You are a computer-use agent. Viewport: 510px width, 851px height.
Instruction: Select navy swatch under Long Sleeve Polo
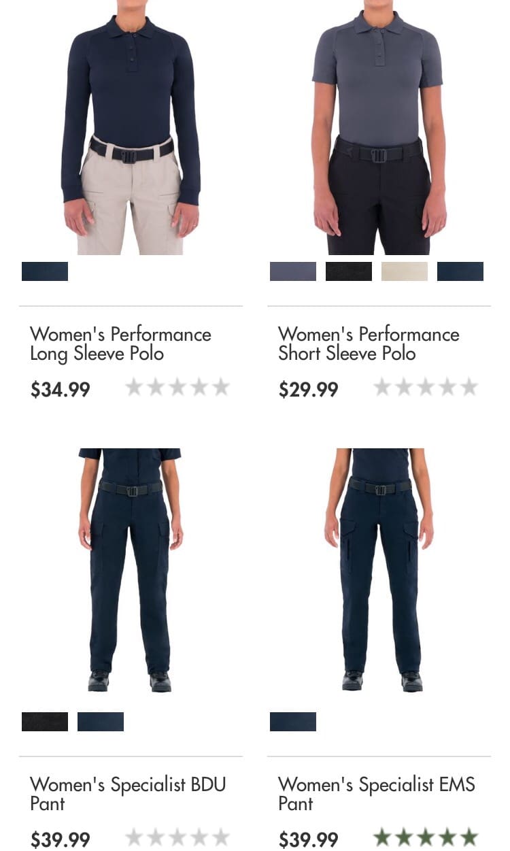pyautogui.click(x=45, y=271)
